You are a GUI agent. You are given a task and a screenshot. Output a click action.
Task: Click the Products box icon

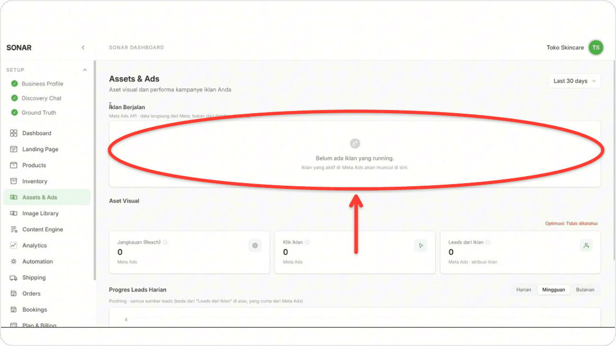(x=14, y=166)
